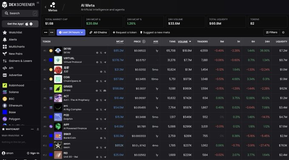
Task: Click the first row-density toggle button
Action: coord(46,33)
